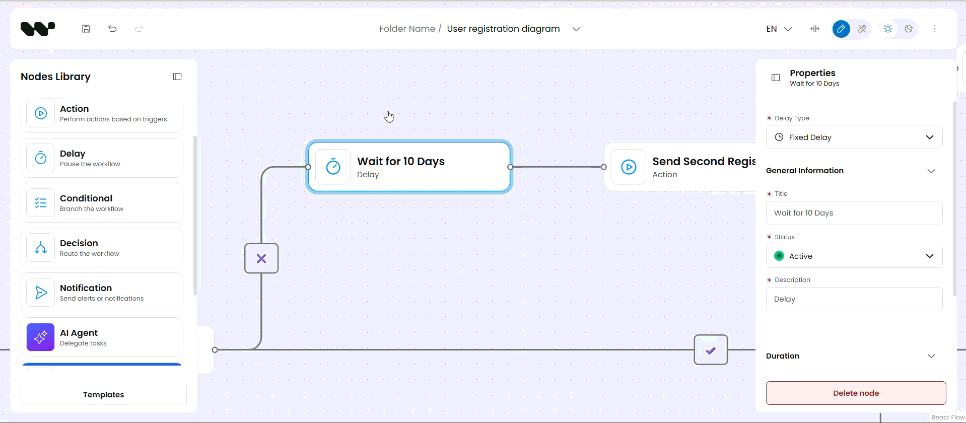Select the Send Second Registration action node
This screenshot has width=966, height=423.
(680, 167)
